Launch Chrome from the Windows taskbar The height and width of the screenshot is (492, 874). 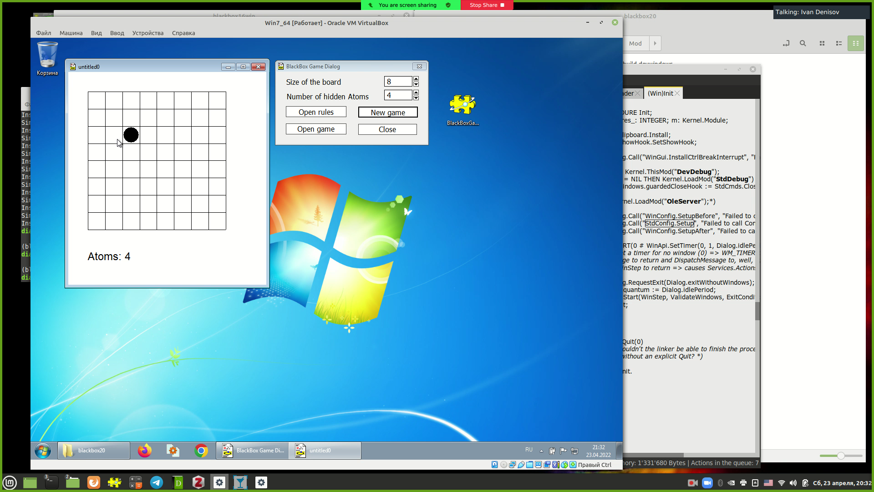click(x=201, y=451)
